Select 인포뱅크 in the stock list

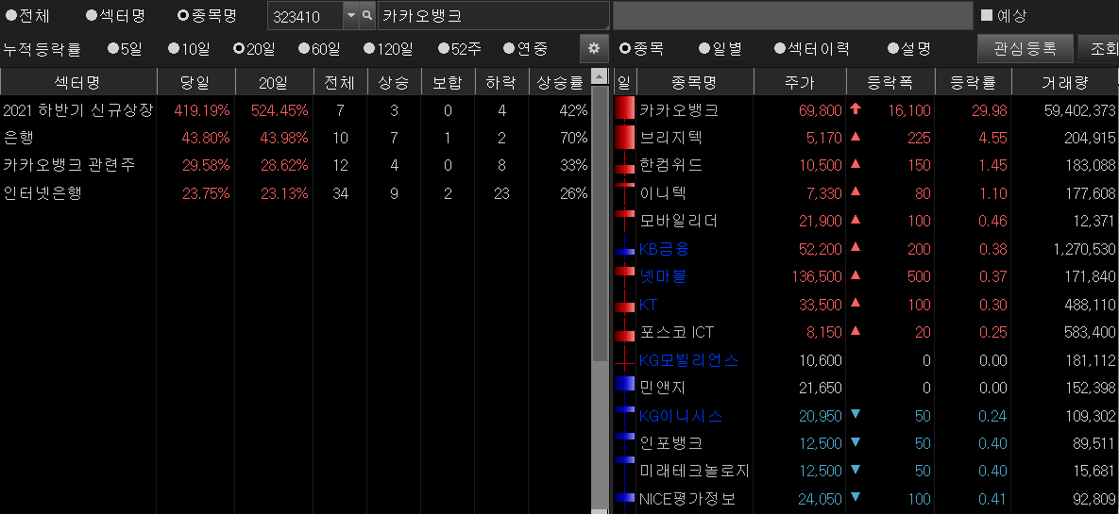point(670,442)
